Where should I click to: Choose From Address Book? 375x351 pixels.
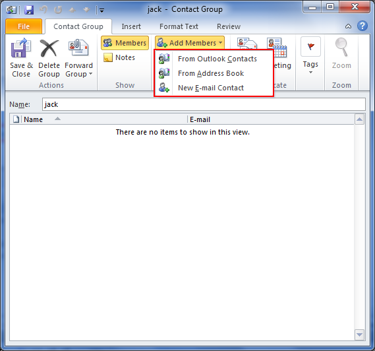click(214, 73)
